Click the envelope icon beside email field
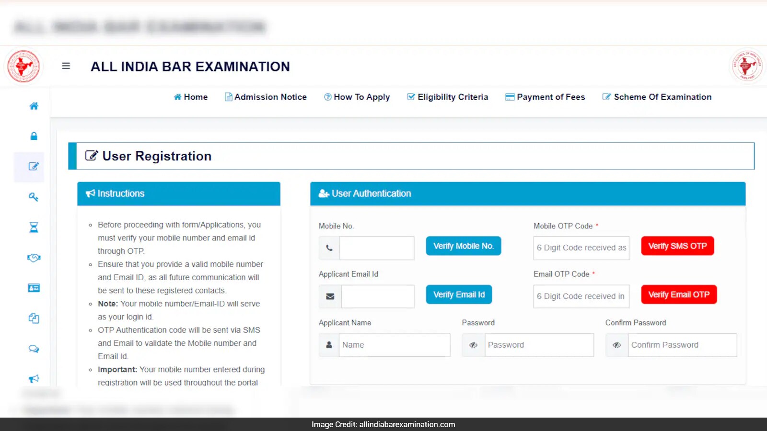767x431 pixels. (330, 296)
